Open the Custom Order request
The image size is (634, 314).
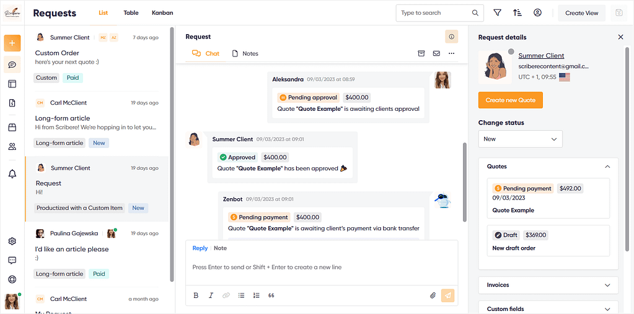pyautogui.click(x=96, y=59)
